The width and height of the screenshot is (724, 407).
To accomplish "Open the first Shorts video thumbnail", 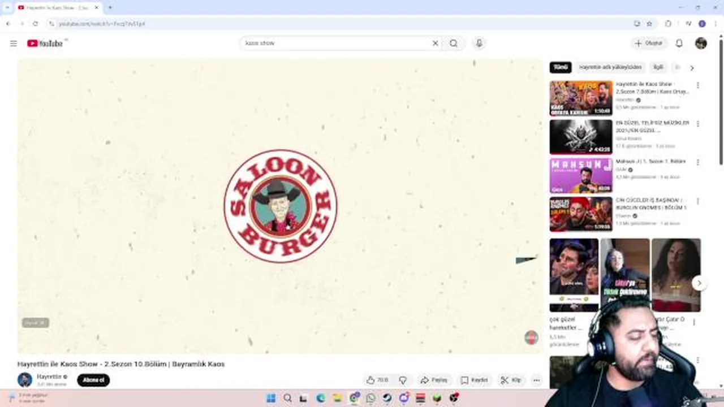I will (574, 275).
